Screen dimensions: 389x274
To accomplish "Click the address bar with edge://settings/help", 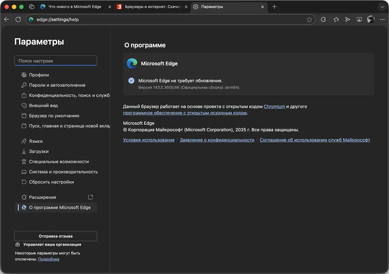I will (x=170, y=19).
